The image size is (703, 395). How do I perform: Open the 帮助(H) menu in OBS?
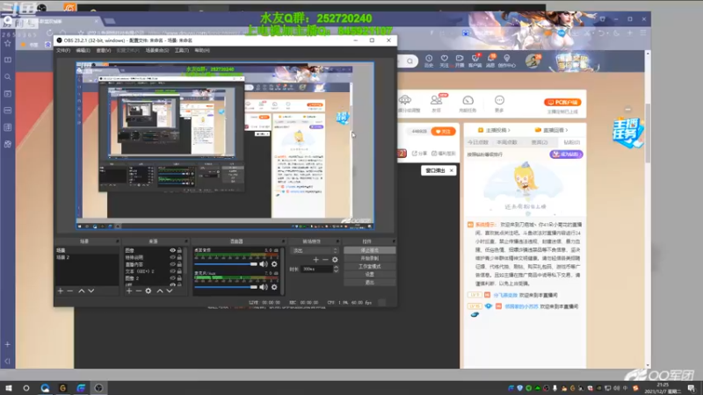click(x=202, y=51)
